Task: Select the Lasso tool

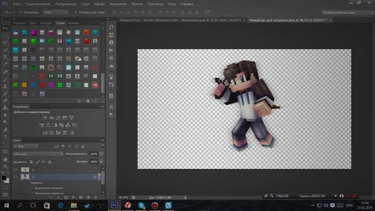Action: pyautogui.click(x=5, y=43)
